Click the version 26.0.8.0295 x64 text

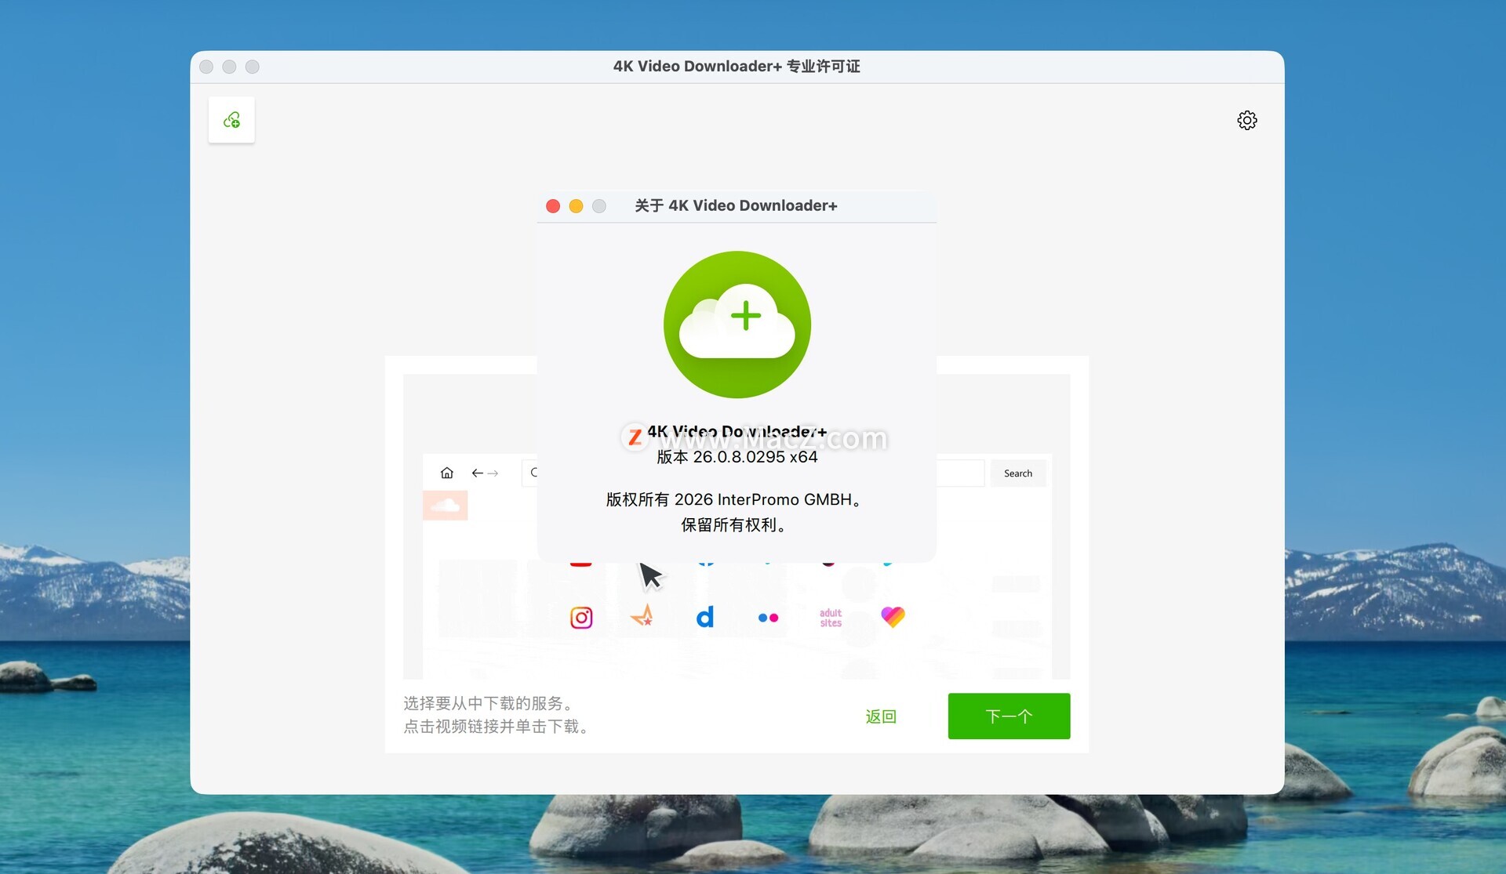click(737, 458)
